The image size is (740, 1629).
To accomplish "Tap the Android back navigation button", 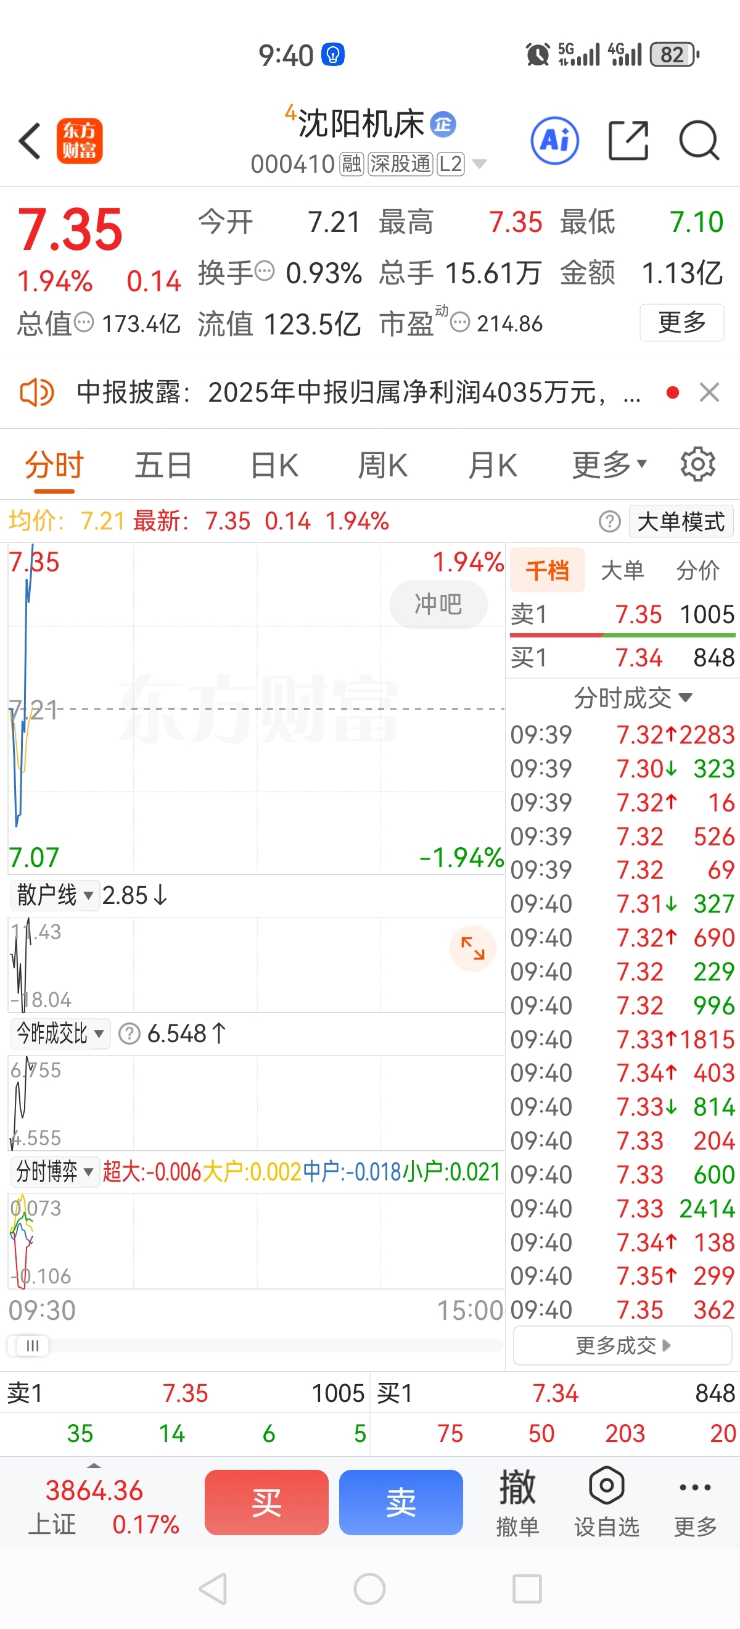I will coord(213,1588).
